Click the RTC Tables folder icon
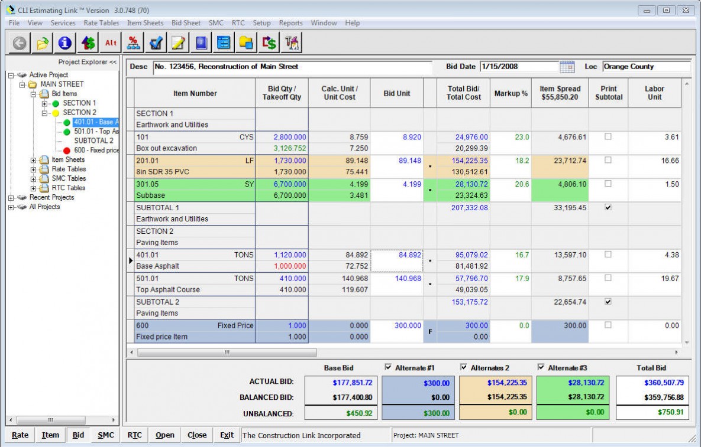 tap(45, 188)
